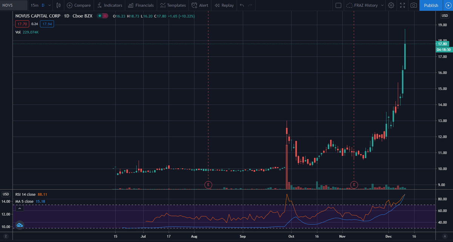
Task: Create a new Alert
Action: coord(200,5)
